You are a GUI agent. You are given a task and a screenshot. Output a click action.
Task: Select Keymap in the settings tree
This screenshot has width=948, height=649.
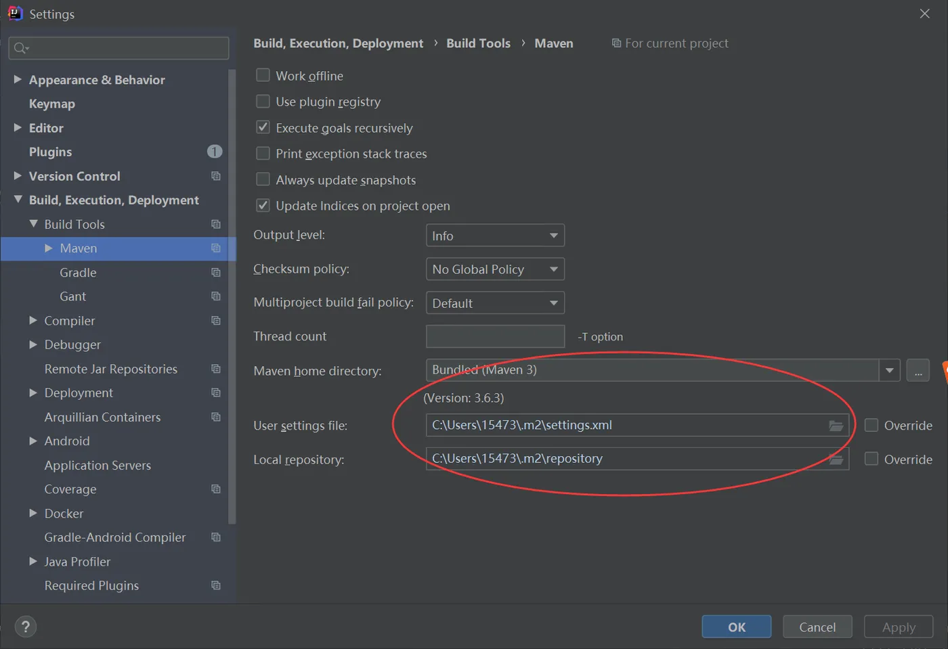[x=52, y=104]
